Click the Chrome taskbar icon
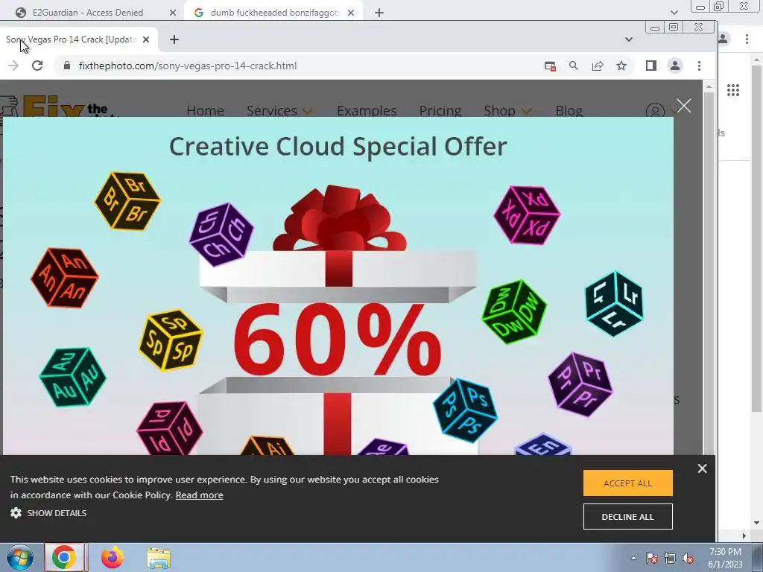 click(x=64, y=557)
